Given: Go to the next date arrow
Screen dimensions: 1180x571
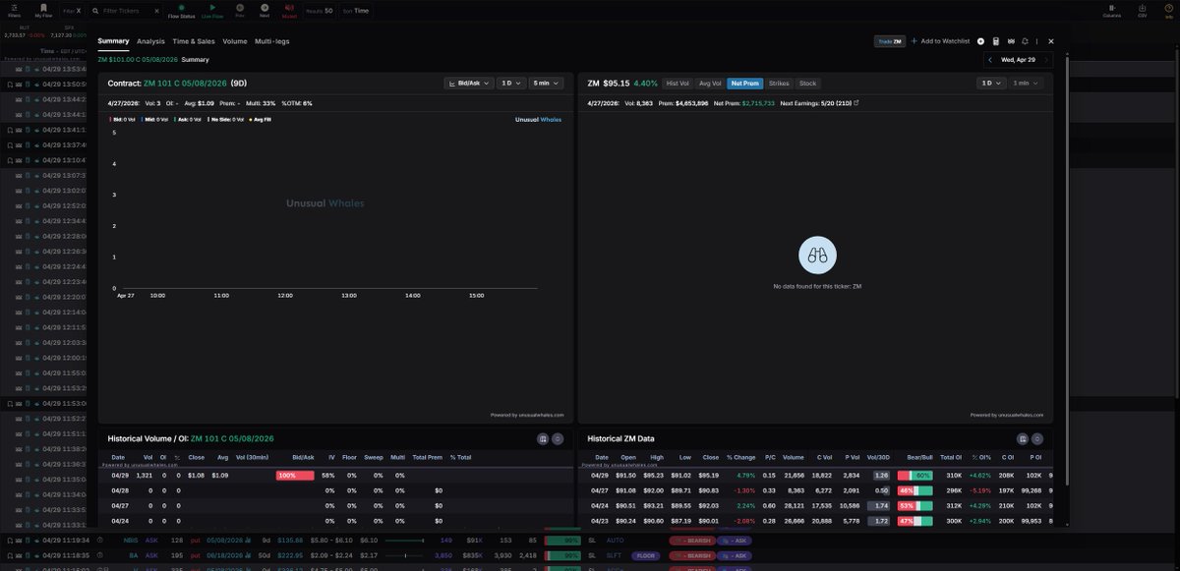Looking at the screenshot, I should [1047, 60].
